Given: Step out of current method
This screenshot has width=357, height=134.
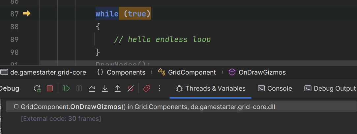Looking at the screenshot, I should pyautogui.click(x=117, y=88).
